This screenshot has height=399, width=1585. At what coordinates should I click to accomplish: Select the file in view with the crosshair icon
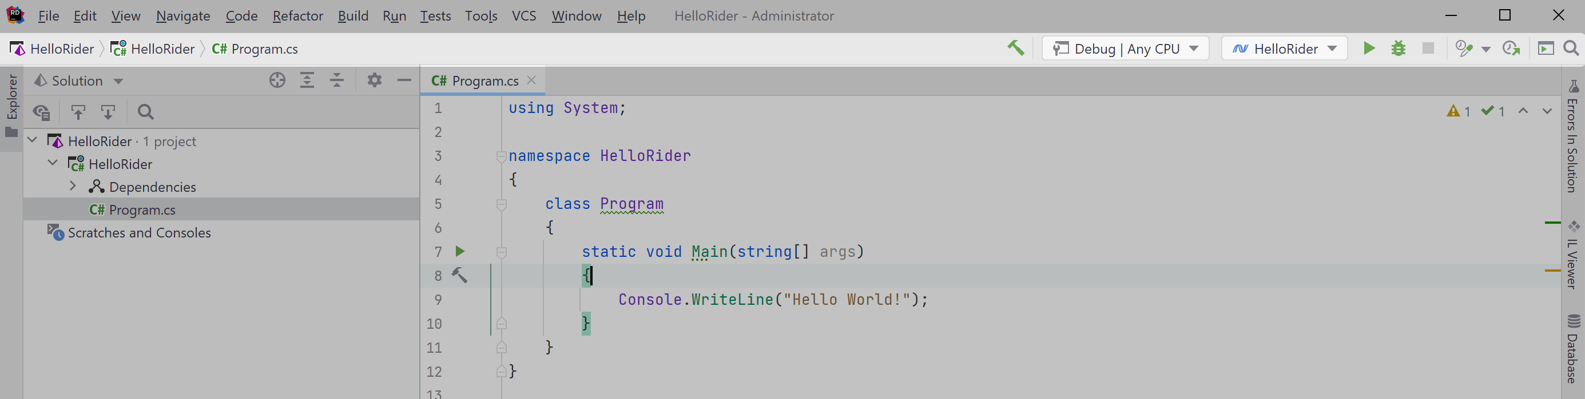(277, 80)
